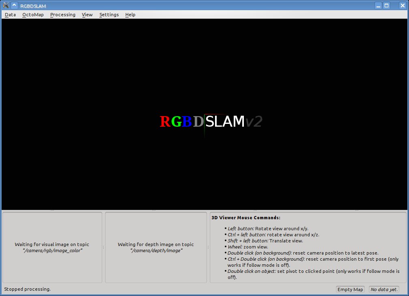Click the visual image waiting panel
409x296 pixels.
52,247
